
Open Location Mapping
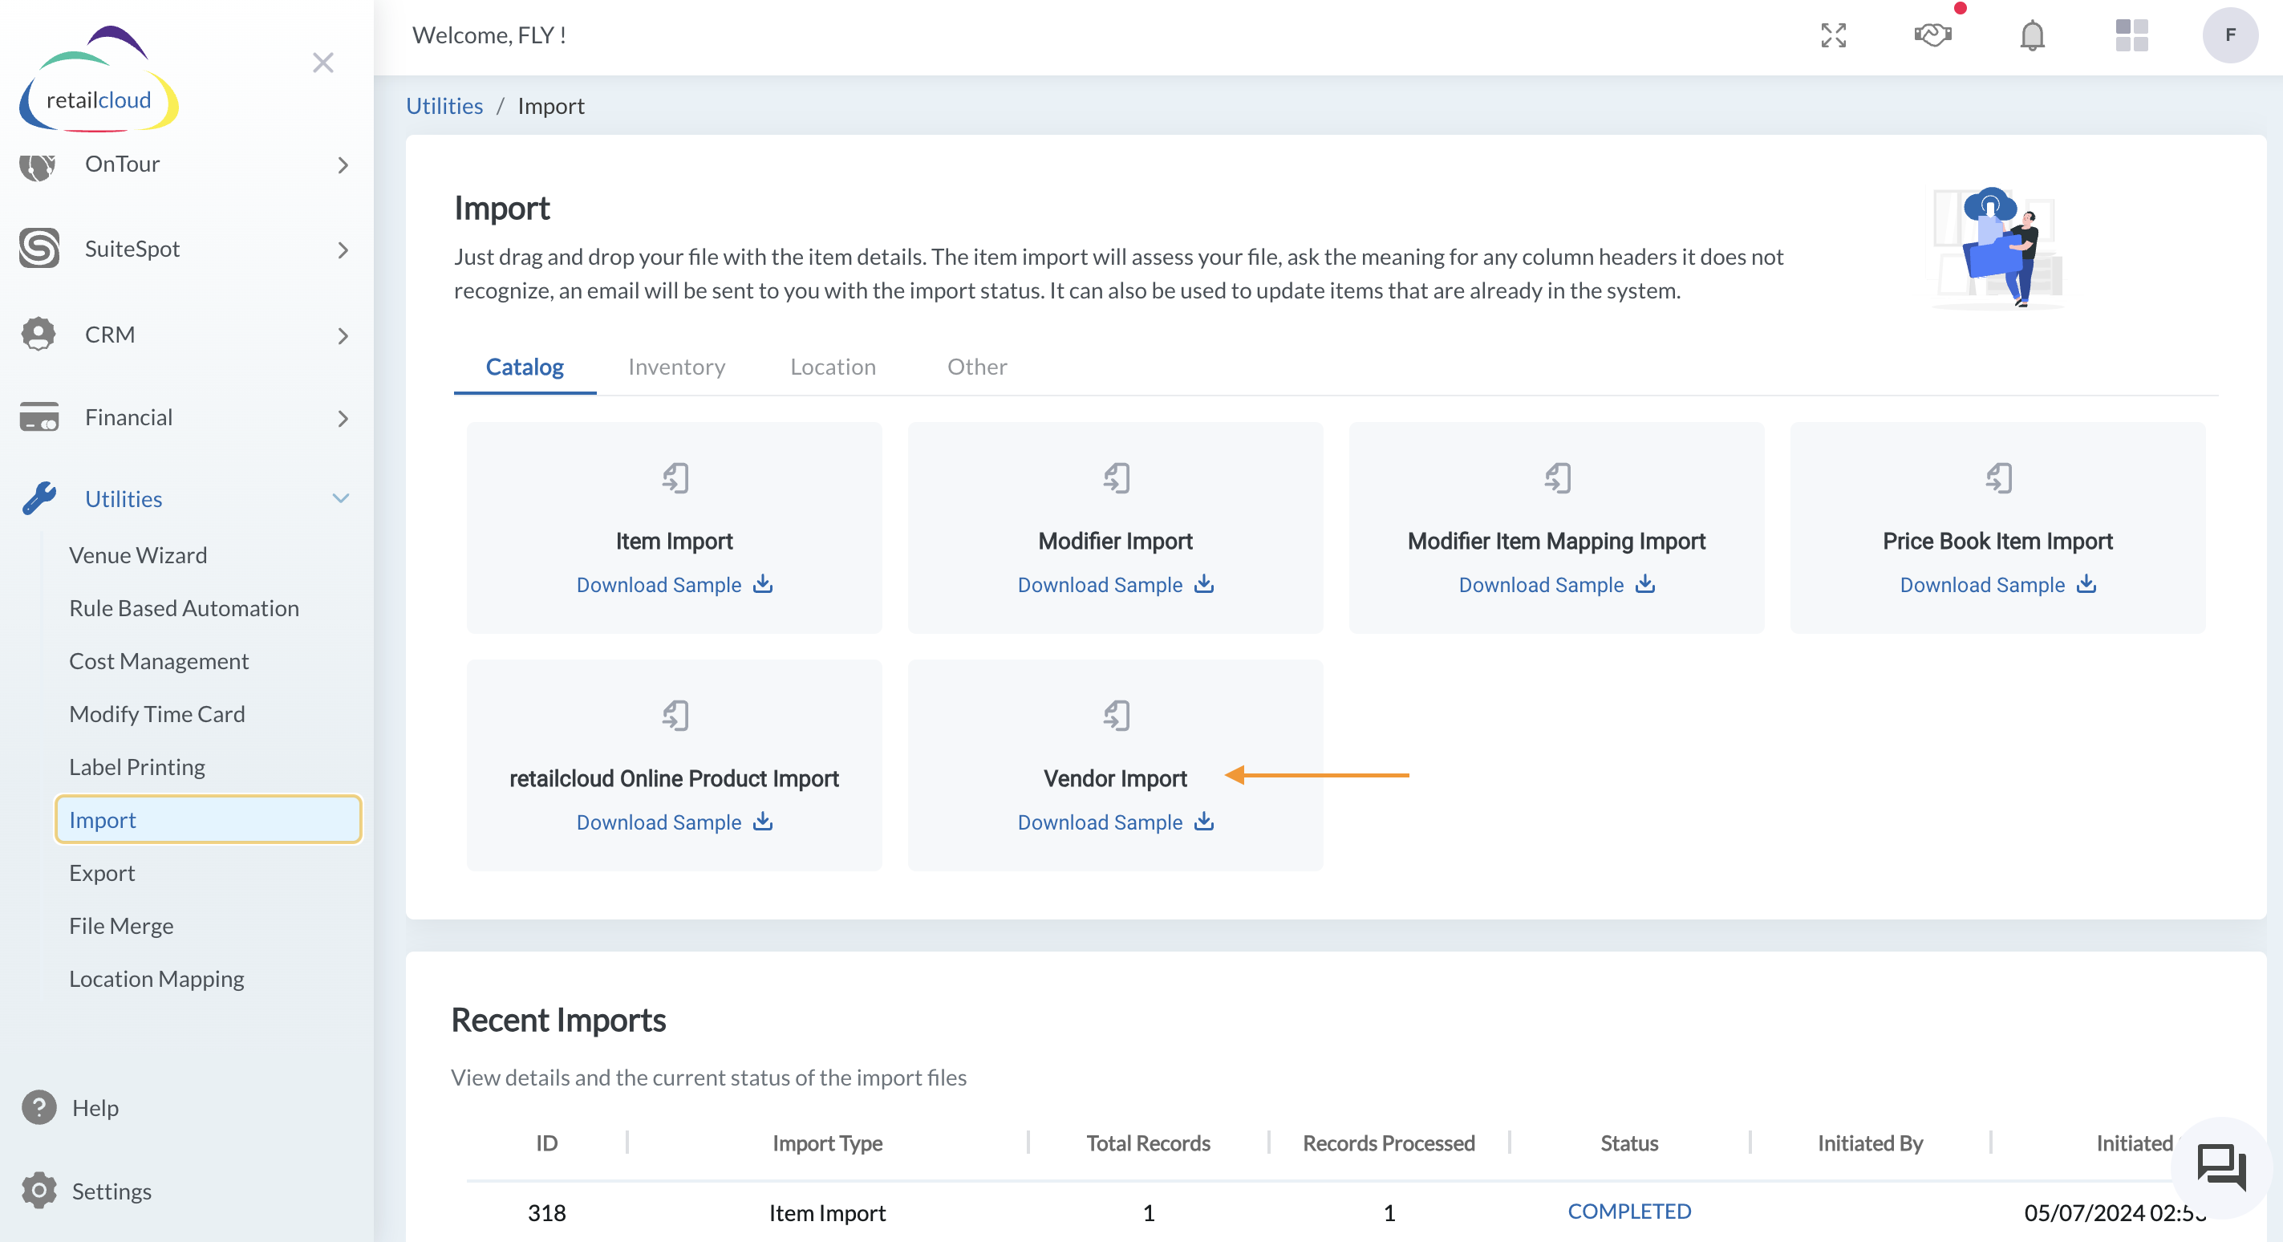(x=157, y=979)
